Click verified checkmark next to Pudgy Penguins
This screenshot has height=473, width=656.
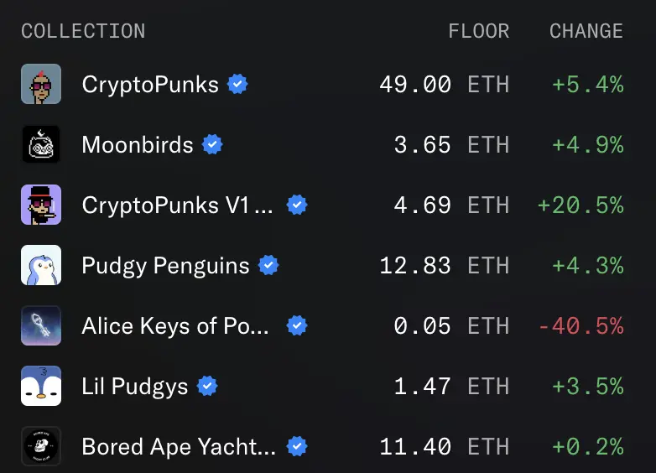[268, 265]
